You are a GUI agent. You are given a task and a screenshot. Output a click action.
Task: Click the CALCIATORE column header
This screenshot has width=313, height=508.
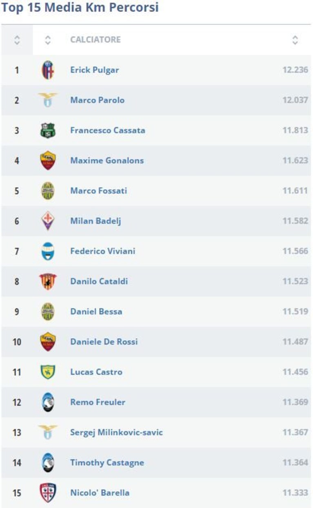[95, 40]
